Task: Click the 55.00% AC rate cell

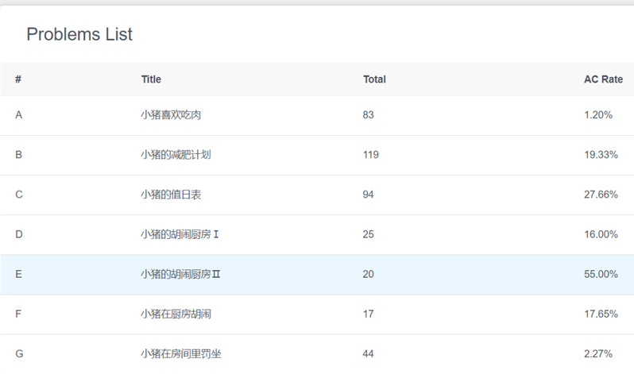Action: point(601,274)
